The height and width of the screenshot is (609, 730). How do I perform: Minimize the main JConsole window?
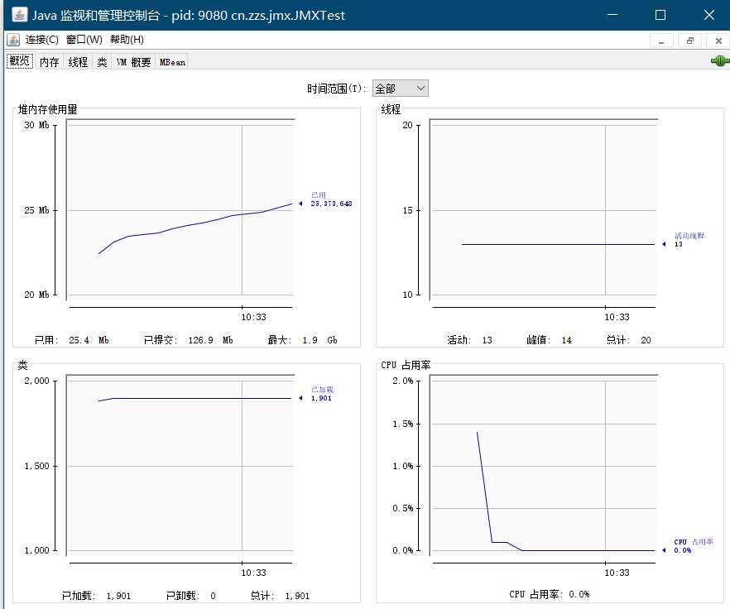coord(612,15)
